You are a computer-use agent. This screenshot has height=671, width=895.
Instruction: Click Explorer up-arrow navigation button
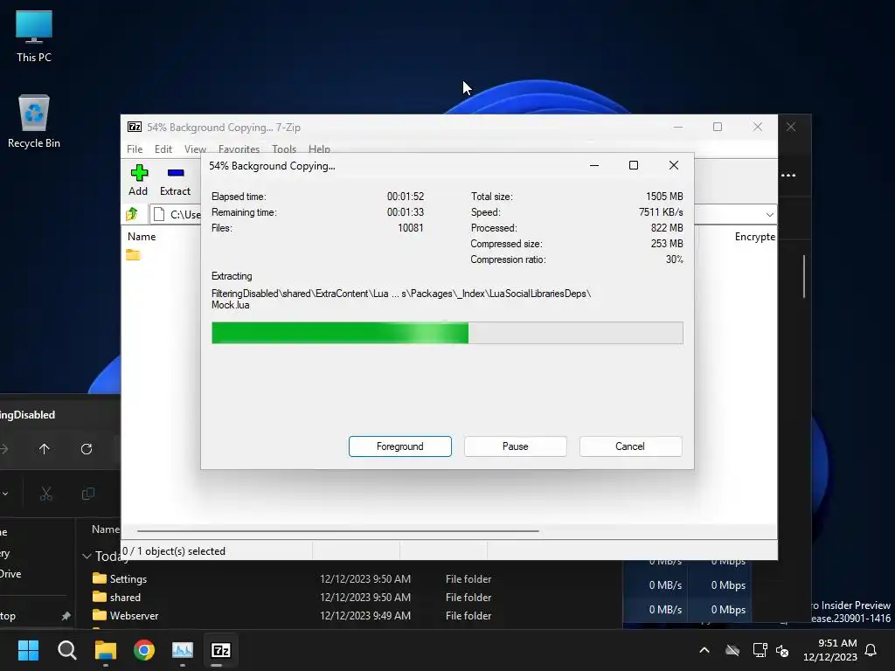click(x=44, y=449)
